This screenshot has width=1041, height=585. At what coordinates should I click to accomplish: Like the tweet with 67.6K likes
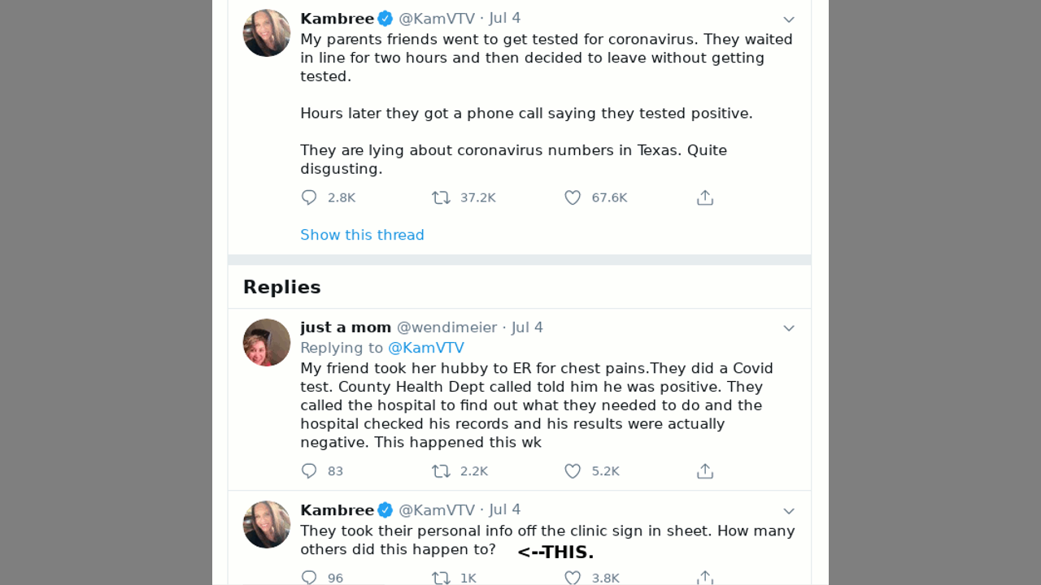(x=573, y=197)
